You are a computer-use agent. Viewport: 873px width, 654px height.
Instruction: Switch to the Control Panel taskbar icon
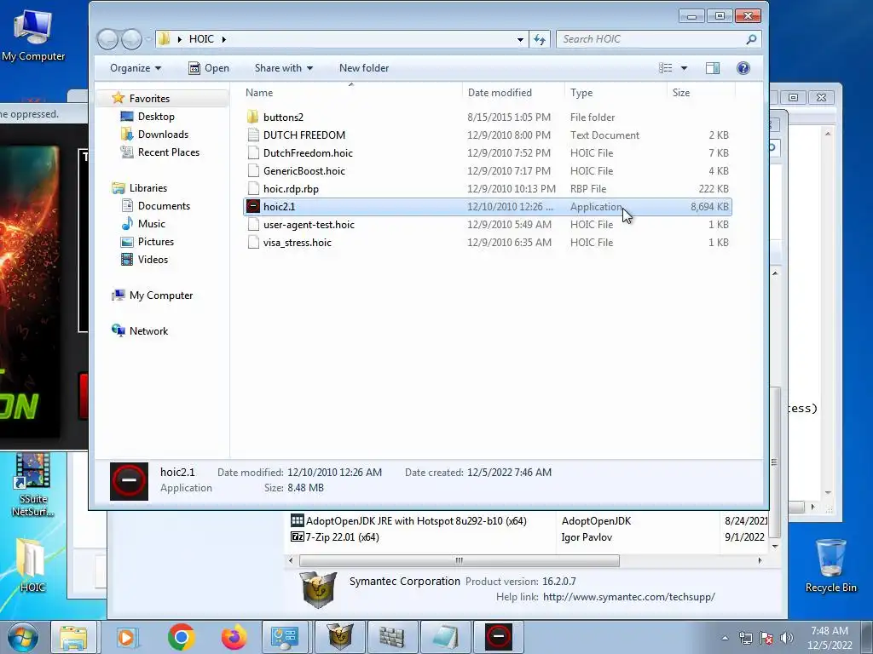tap(285, 637)
